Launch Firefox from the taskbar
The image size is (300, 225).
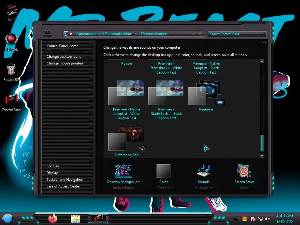coord(53,219)
